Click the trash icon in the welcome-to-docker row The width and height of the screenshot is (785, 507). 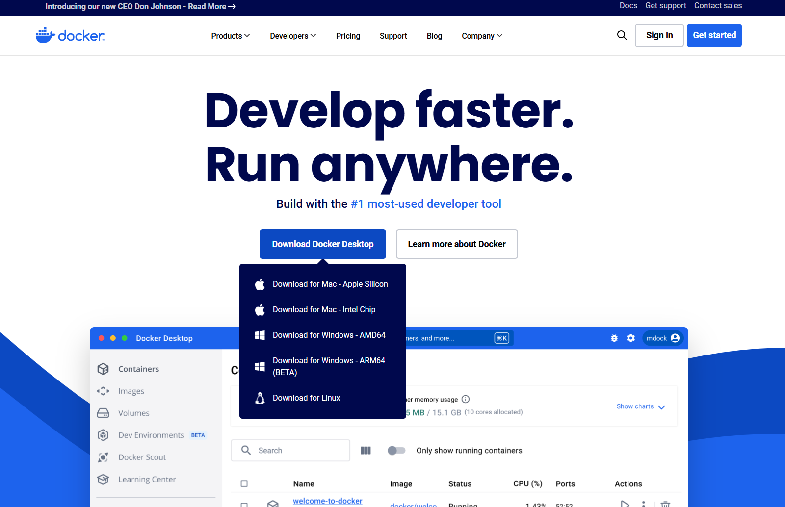pyautogui.click(x=665, y=504)
